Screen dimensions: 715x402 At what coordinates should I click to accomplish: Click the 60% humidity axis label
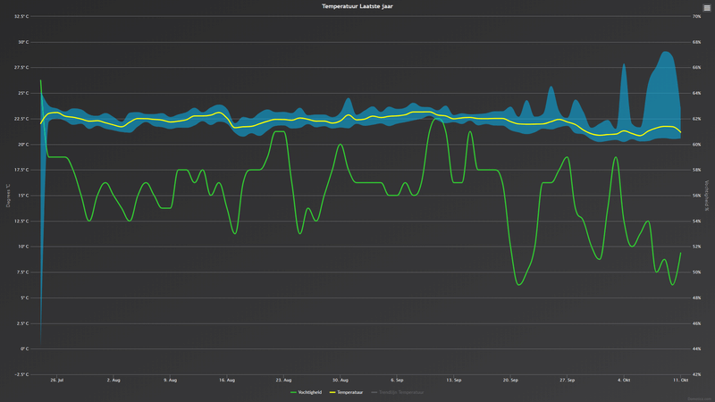tap(697, 145)
